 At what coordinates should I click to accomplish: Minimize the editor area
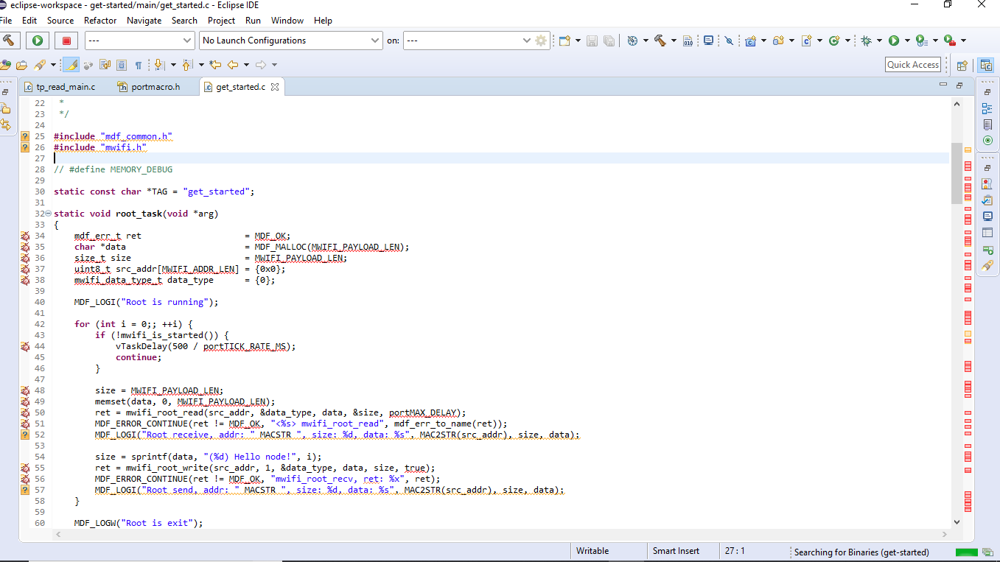(x=943, y=85)
